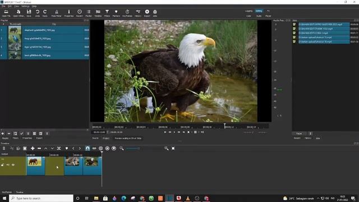Click the playlist update checkmark icon
The image size is (359, 202).
pyautogui.click(x=21, y=134)
